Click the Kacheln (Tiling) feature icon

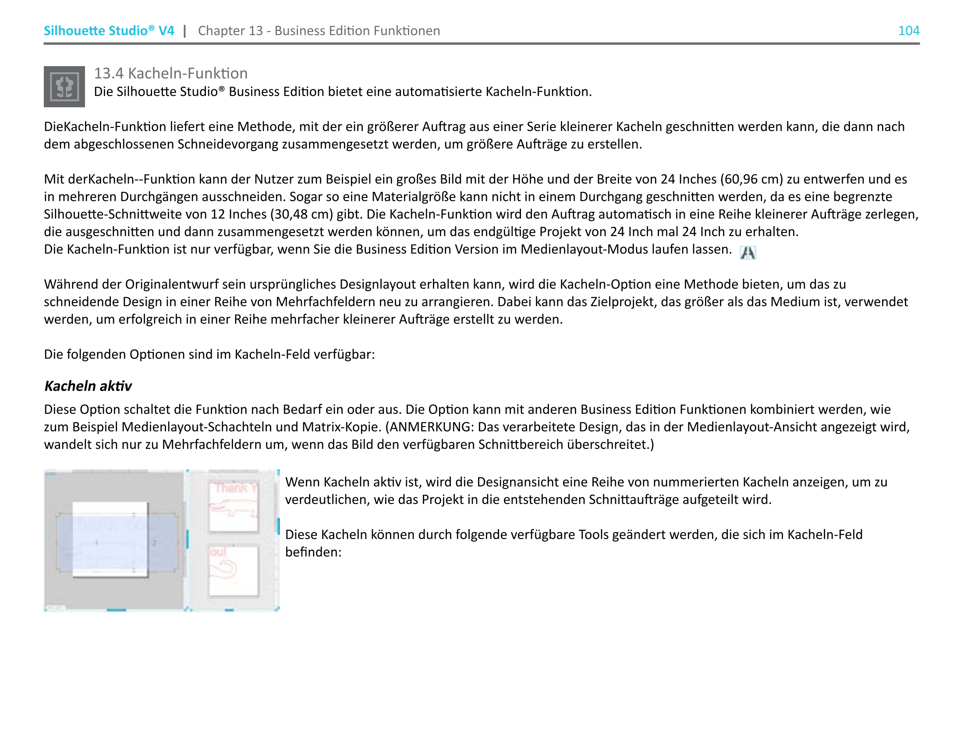pos(64,86)
